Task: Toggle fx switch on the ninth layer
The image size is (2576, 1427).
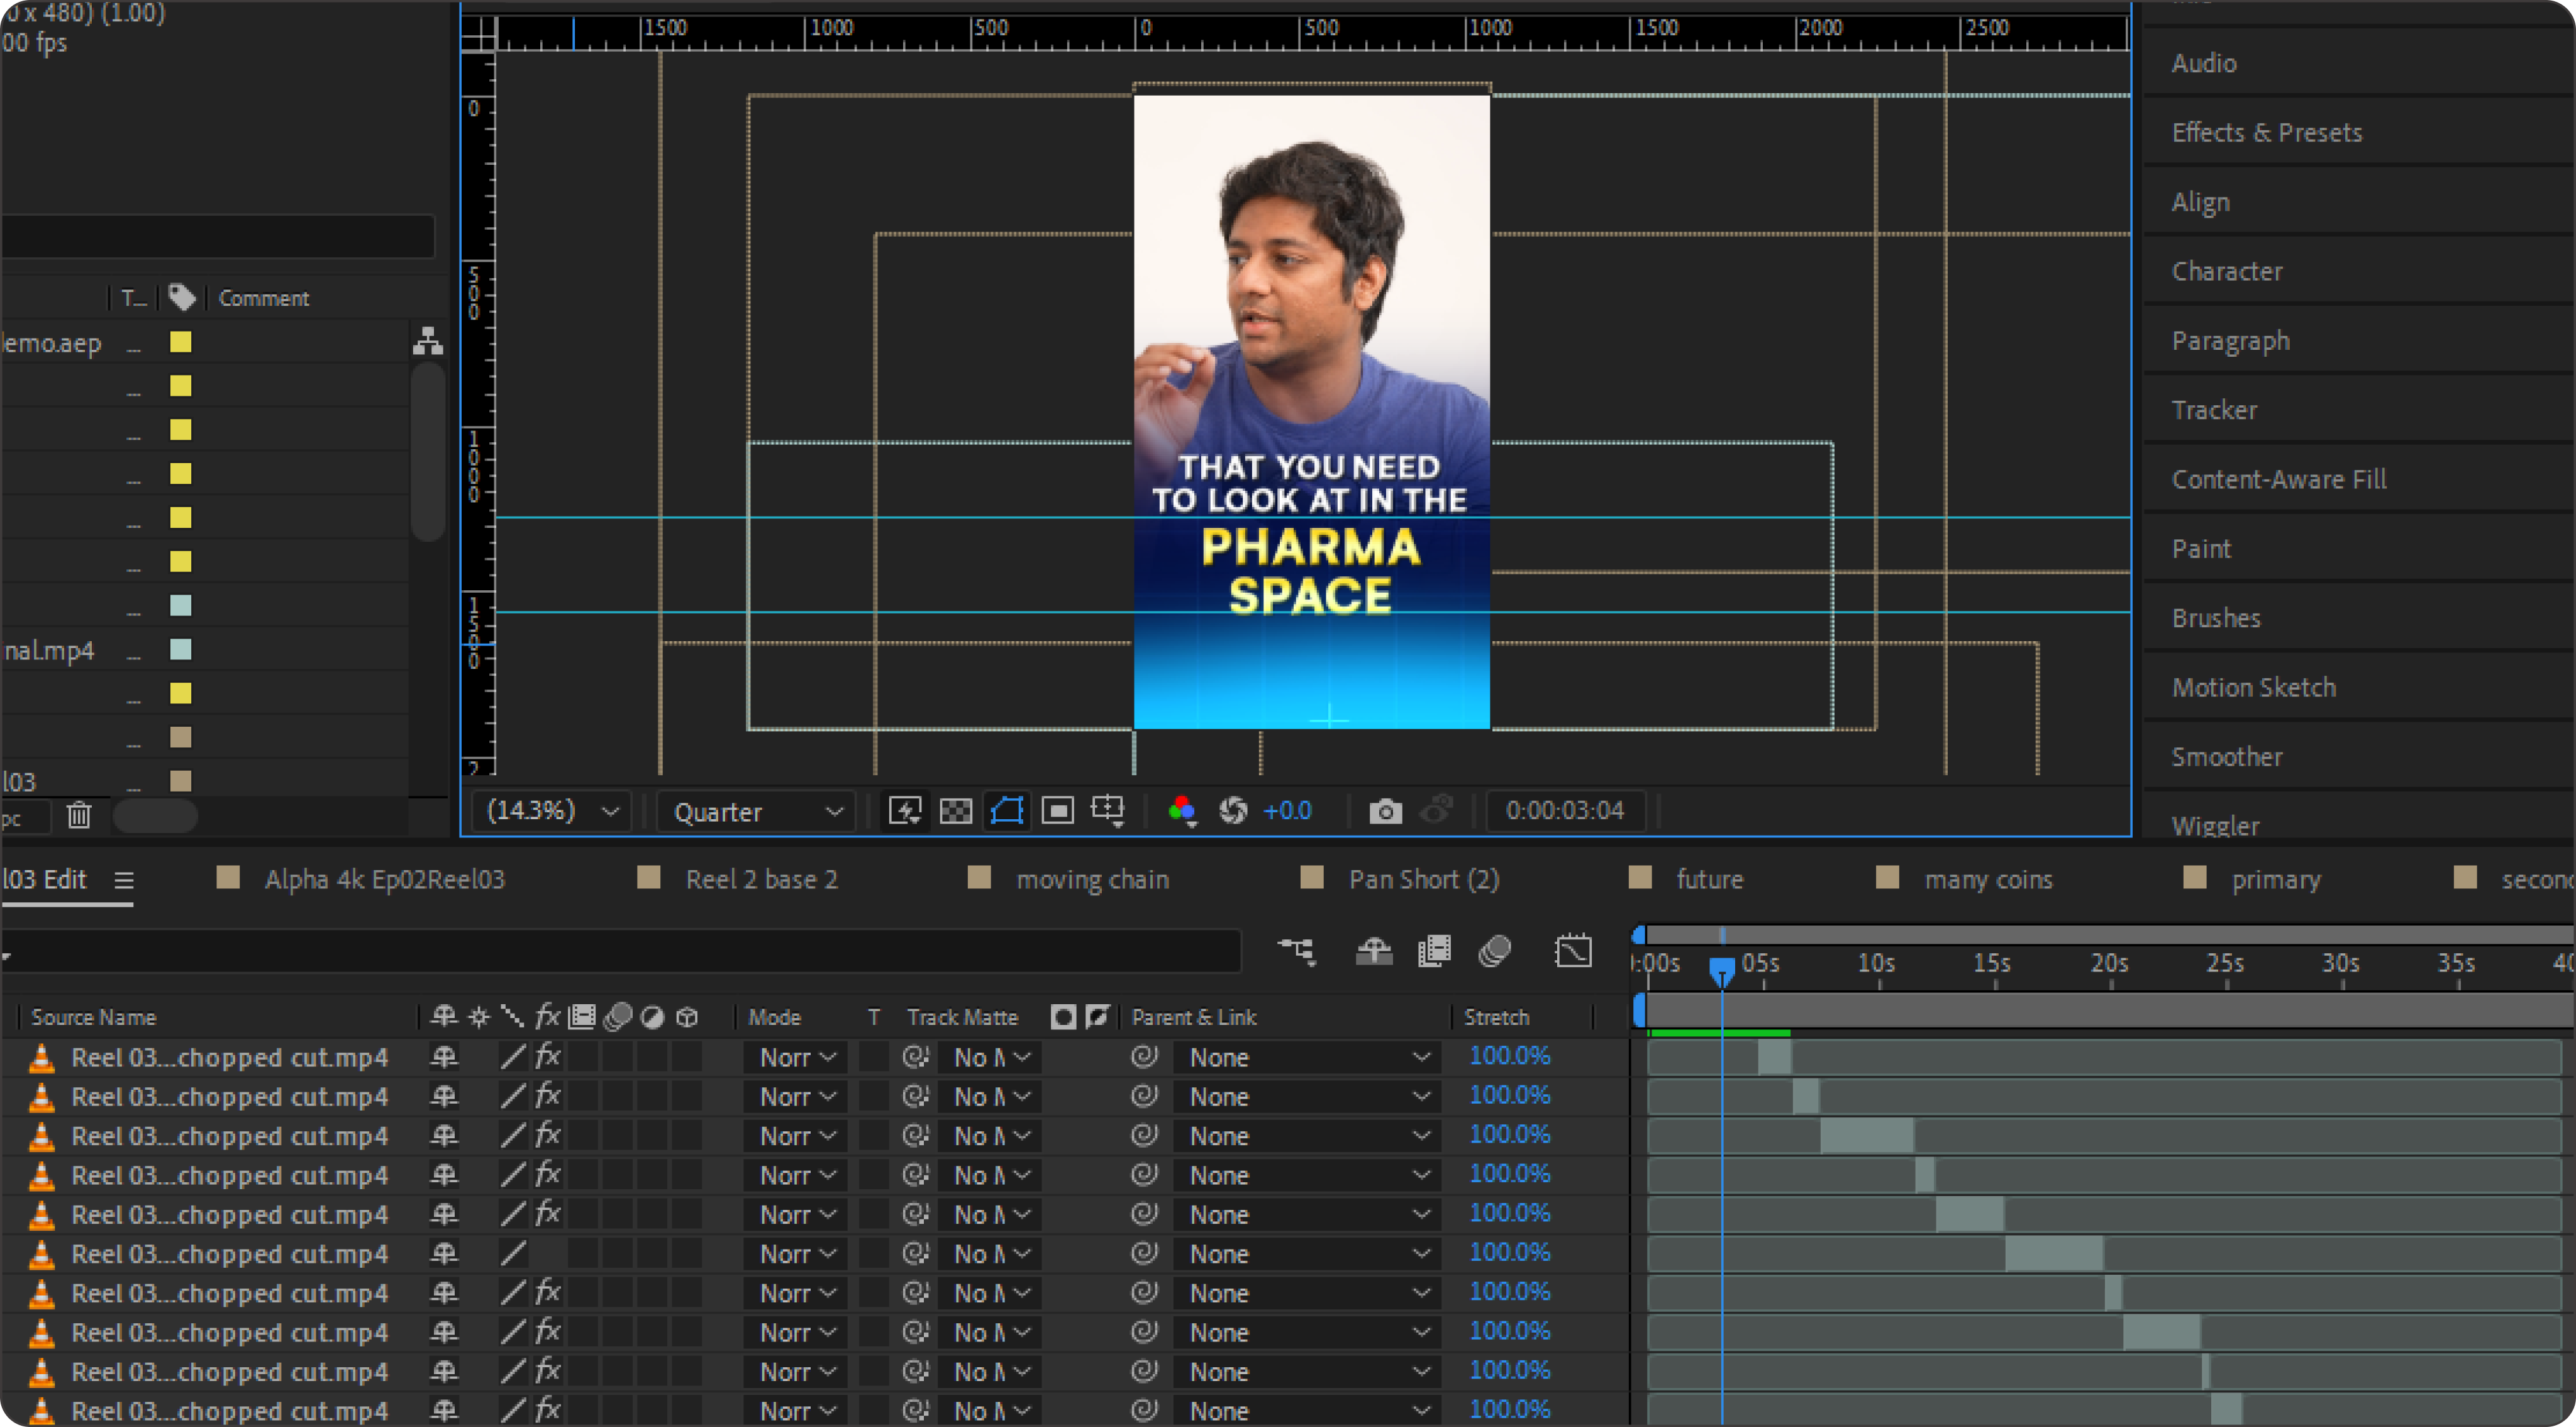Action: (x=547, y=1371)
